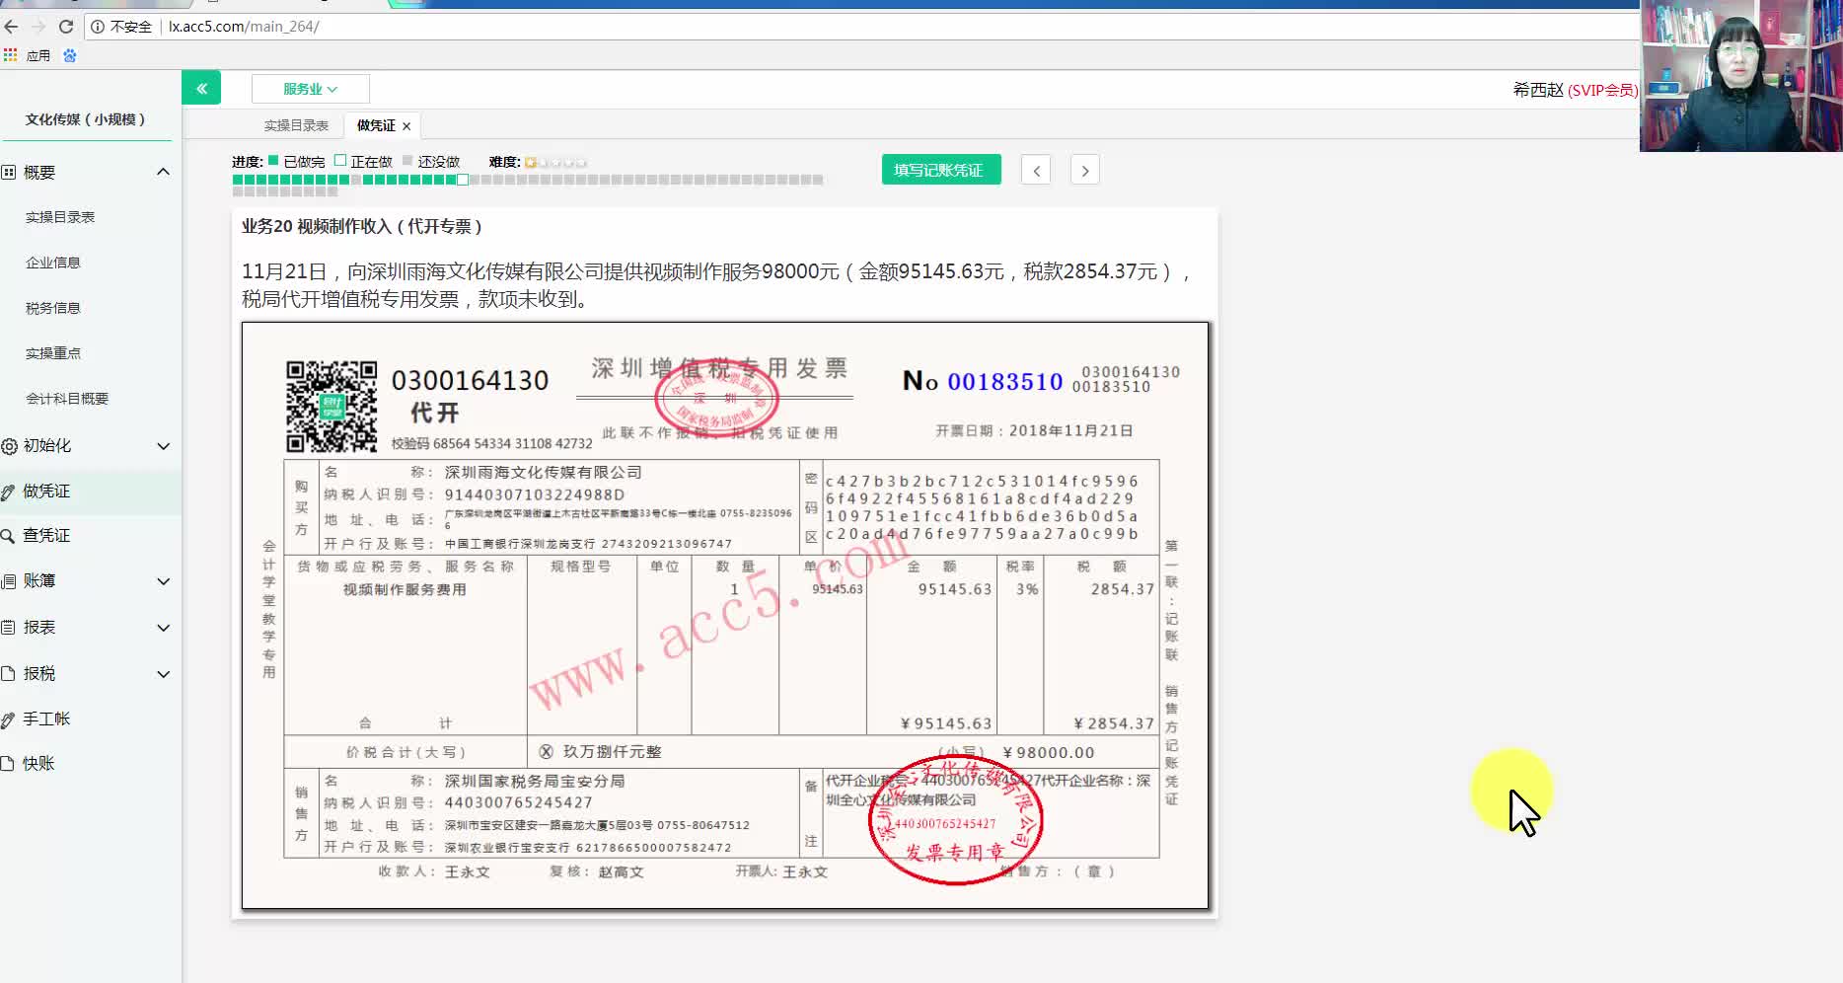This screenshot has height=983, width=1843.
Task: Click the first difficulty star
Action: click(531, 162)
